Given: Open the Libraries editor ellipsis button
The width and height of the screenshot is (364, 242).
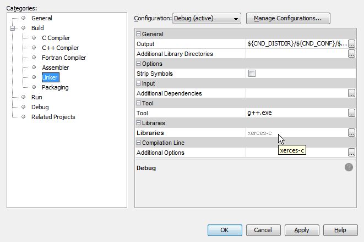Looking at the screenshot, I should tap(351, 133).
